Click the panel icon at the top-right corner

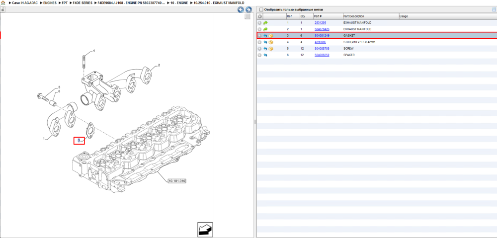tap(494, 9)
